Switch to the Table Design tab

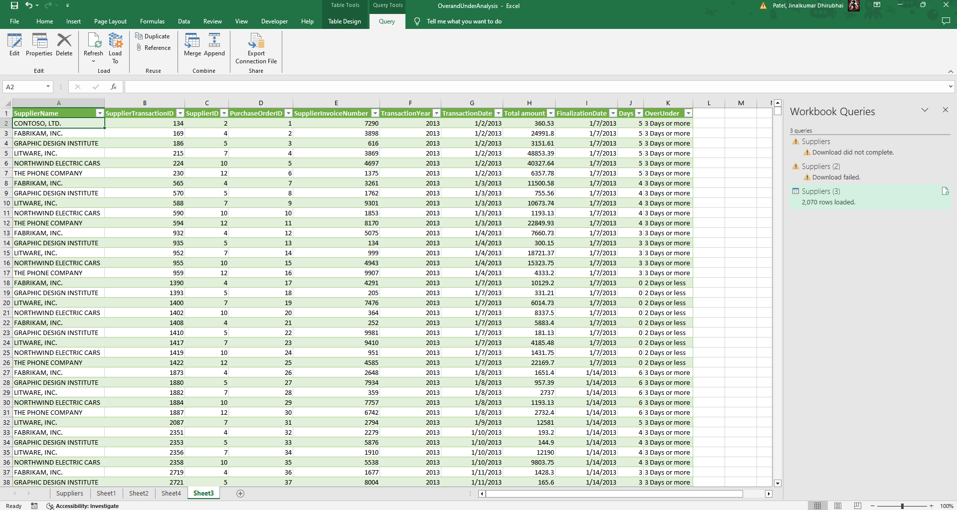(x=344, y=21)
